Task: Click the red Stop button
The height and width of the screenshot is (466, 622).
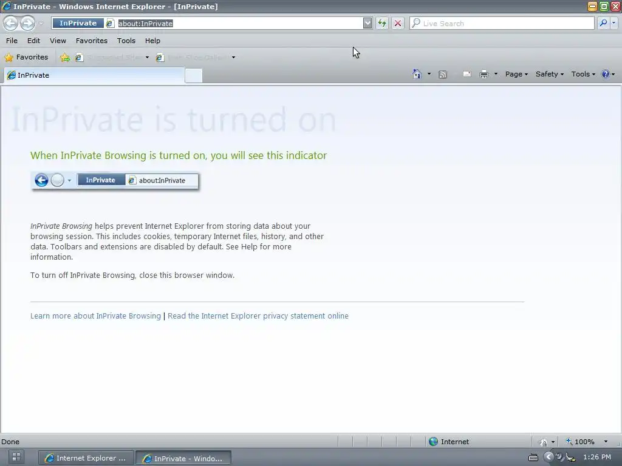Action: pos(397,24)
